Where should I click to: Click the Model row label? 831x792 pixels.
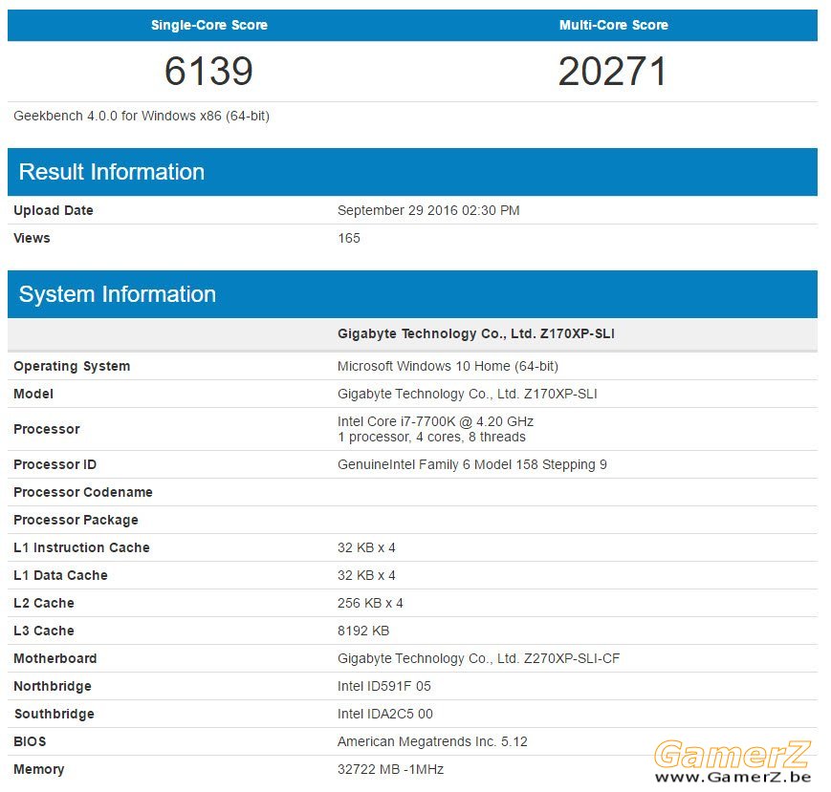pyautogui.click(x=33, y=394)
